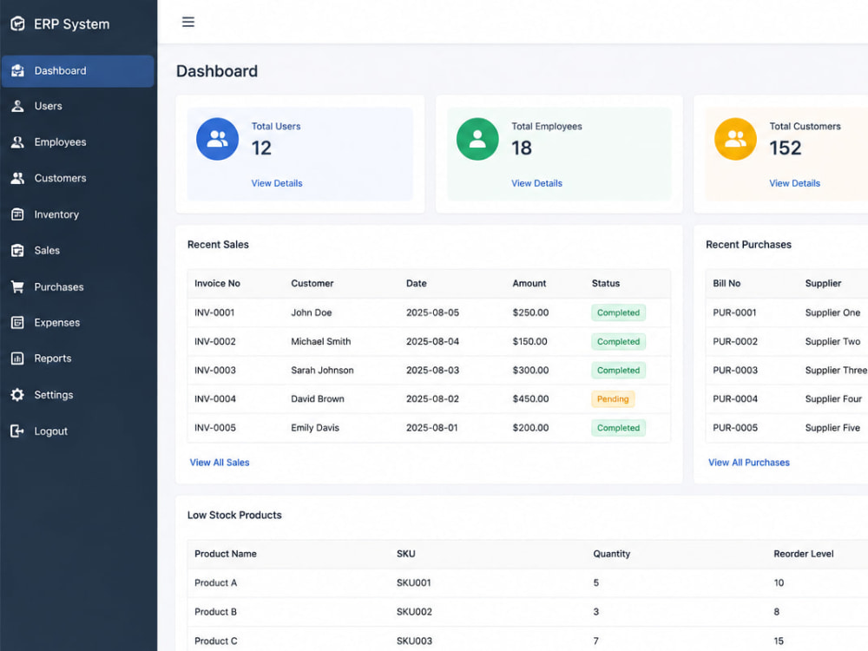This screenshot has height=651, width=868.
Task: Click the 2025-08-03 date cell
Action: pyautogui.click(x=432, y=371)
